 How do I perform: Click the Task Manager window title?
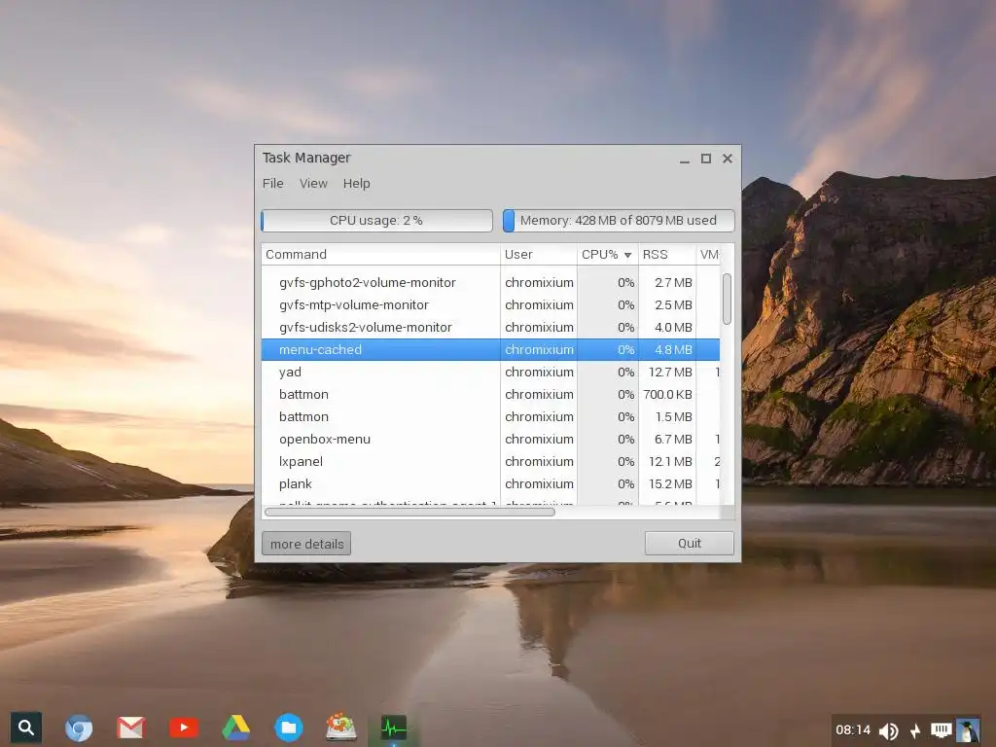click(306, 158)
